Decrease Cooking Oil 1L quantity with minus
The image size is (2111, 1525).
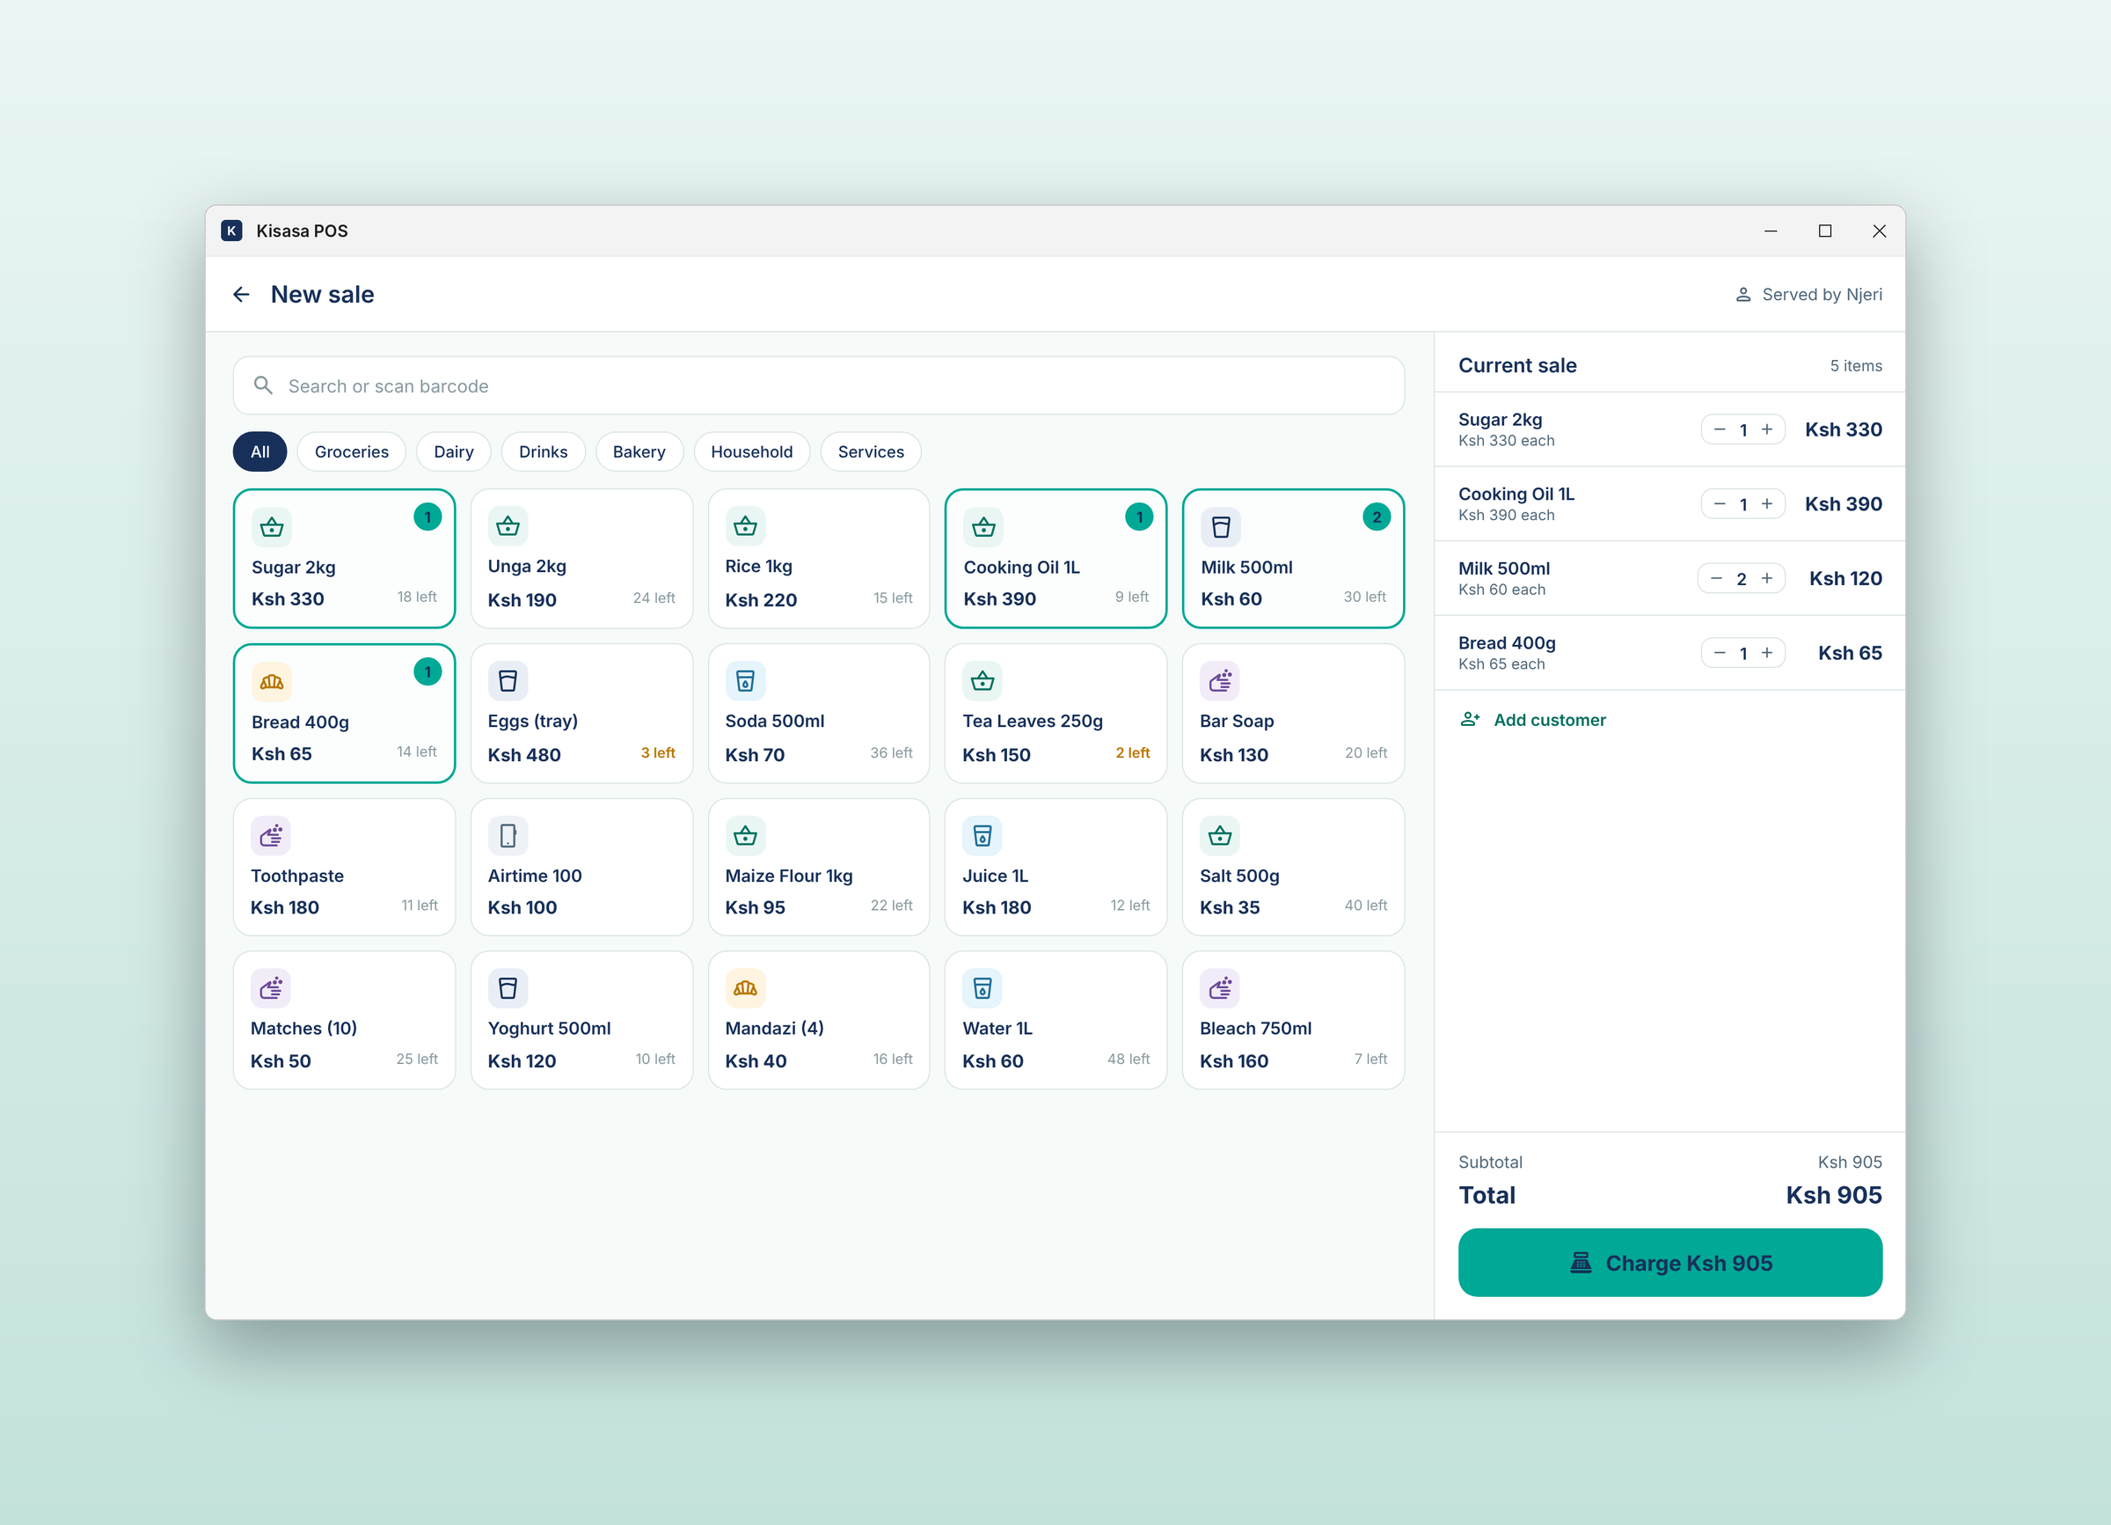tap(1719, 503)
